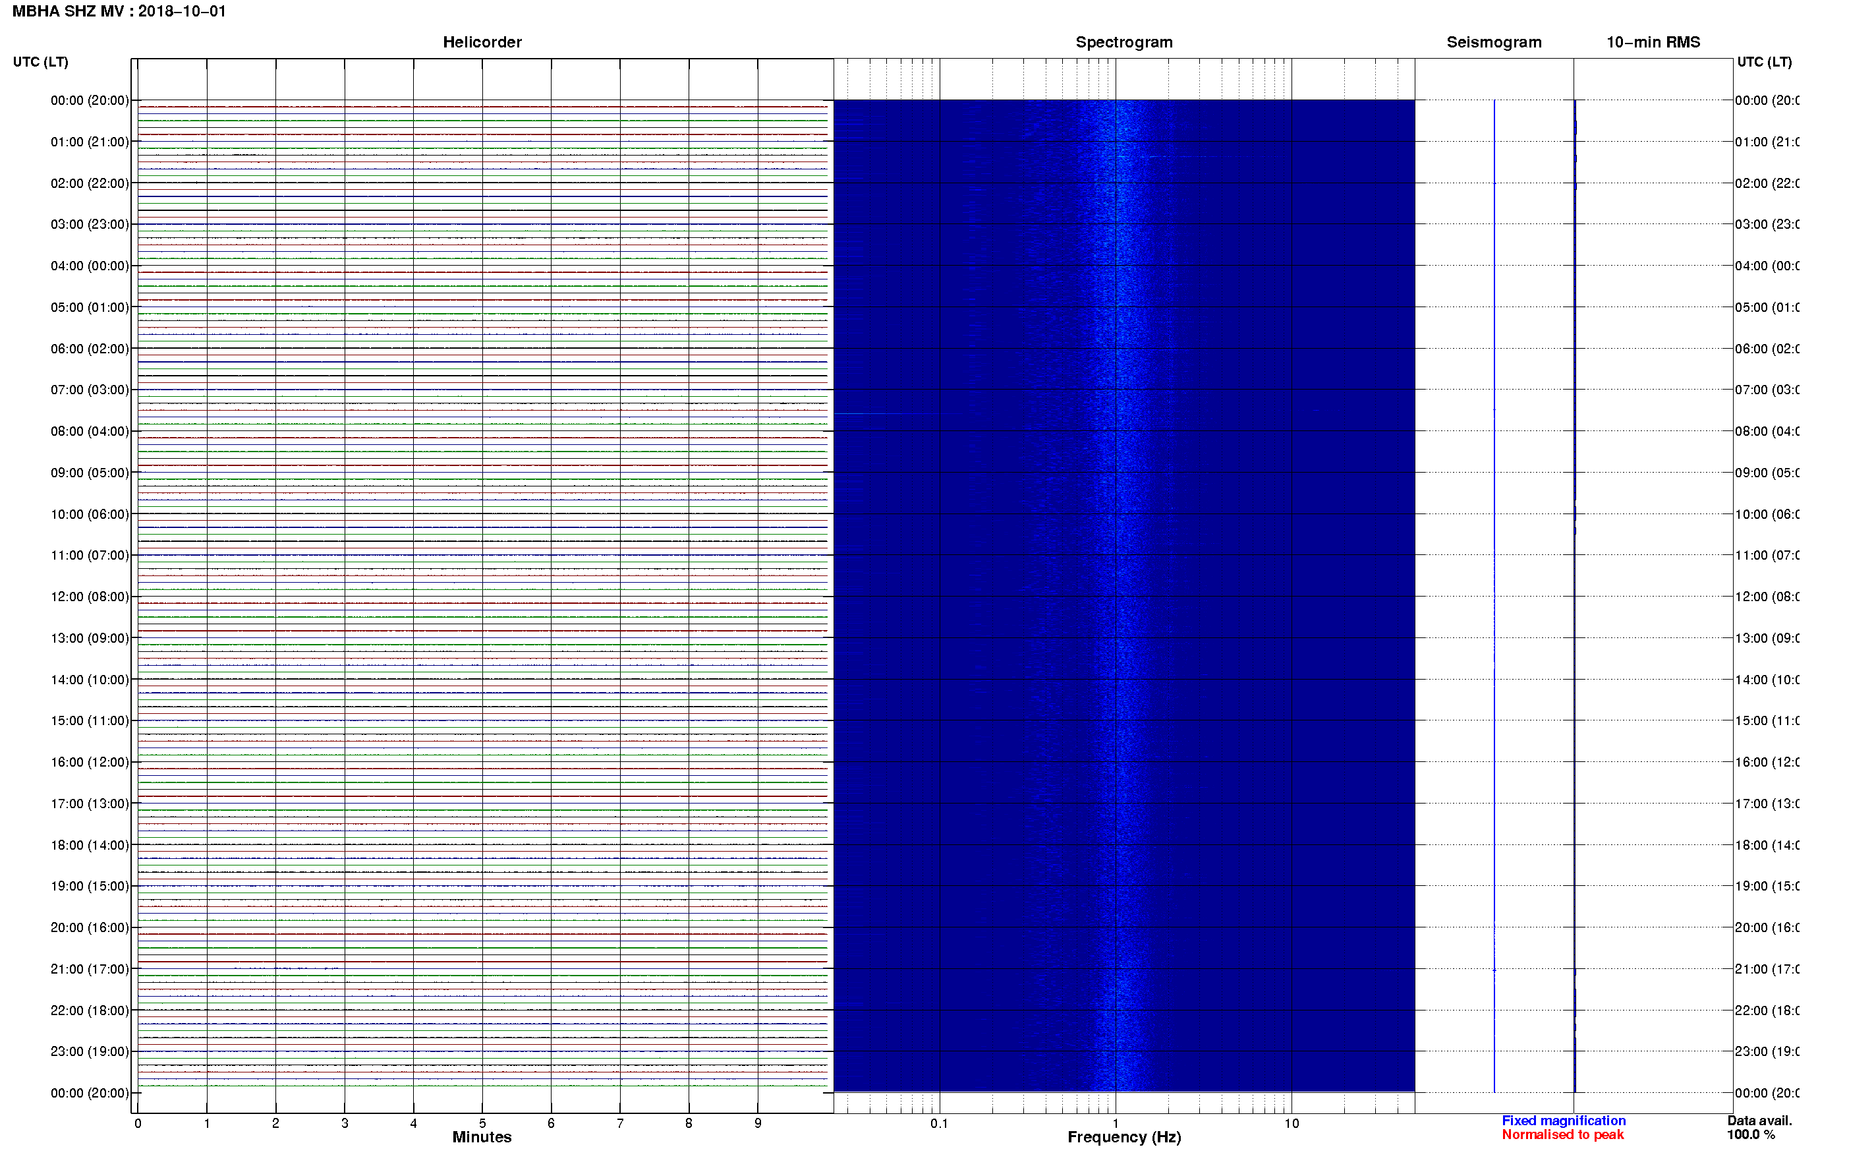Select the Spectrogram panel heading

pyautogui.click(x=1123, y=43)
